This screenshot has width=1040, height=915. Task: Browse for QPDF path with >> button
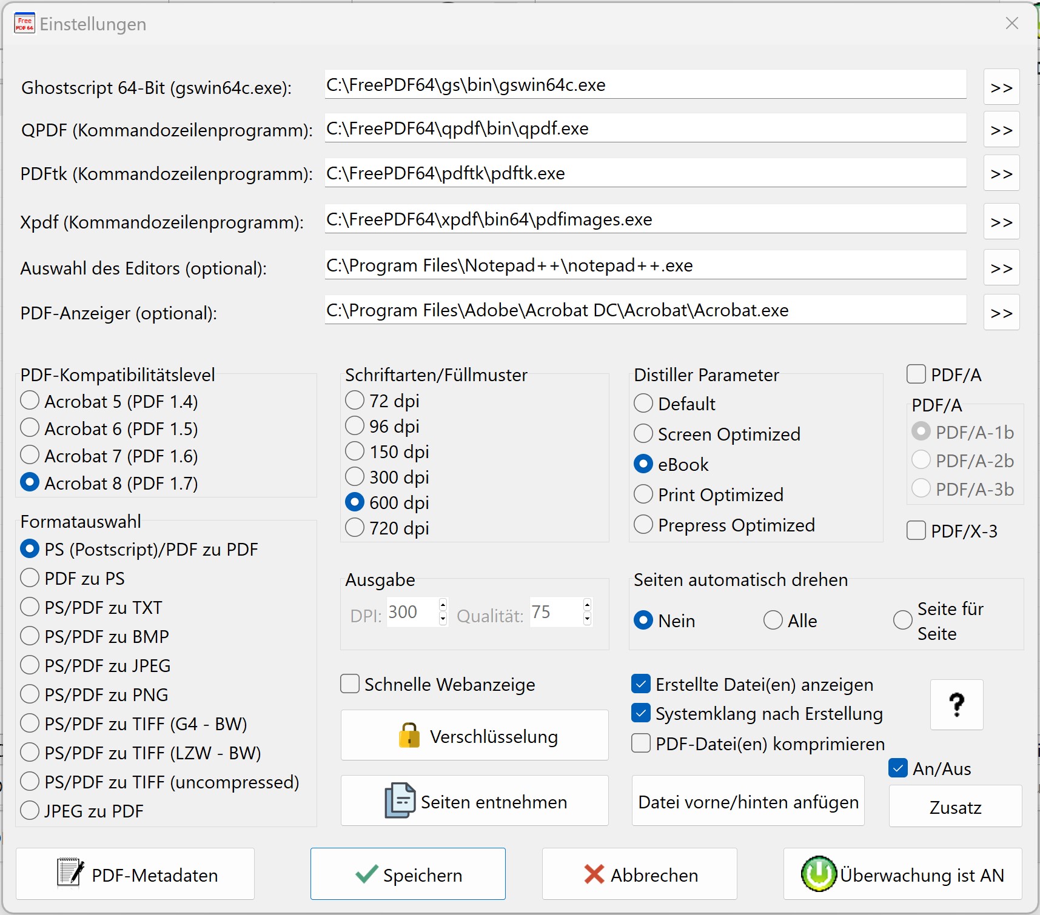click(1002, 130)
